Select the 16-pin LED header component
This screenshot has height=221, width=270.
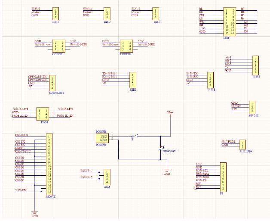[x=230, y=22]
